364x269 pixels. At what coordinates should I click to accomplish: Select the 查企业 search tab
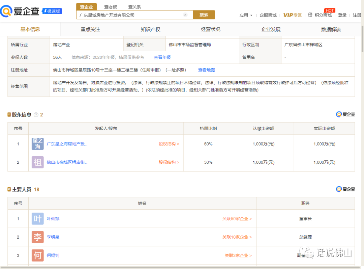coord(86,7)
